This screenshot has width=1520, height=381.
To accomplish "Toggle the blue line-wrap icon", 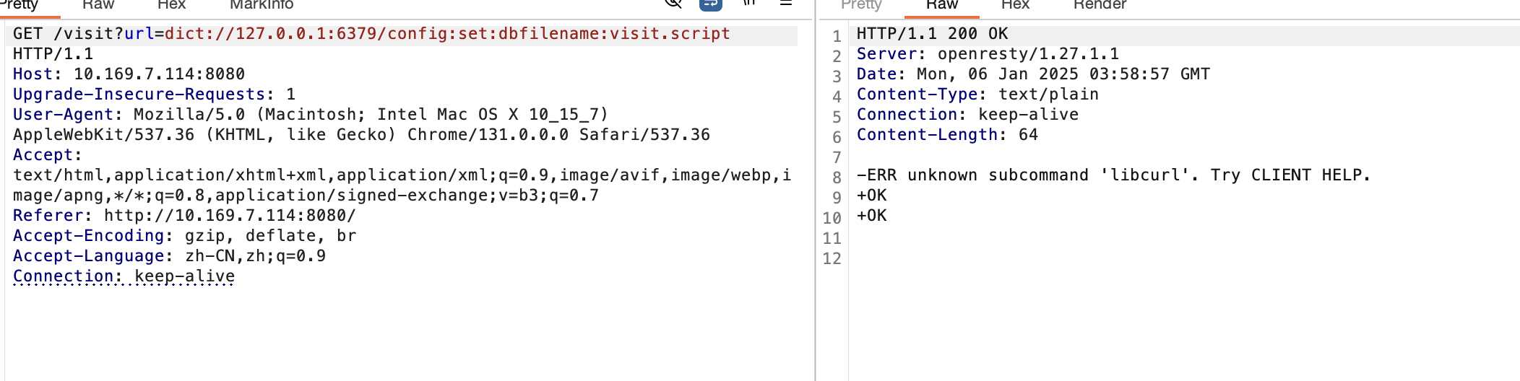I will 711,4.
